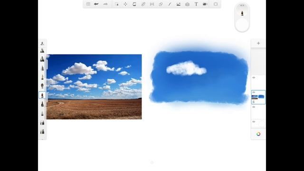304x171 pixels.
Task: Open the Perspective guides tool
Action: (187, 4)
